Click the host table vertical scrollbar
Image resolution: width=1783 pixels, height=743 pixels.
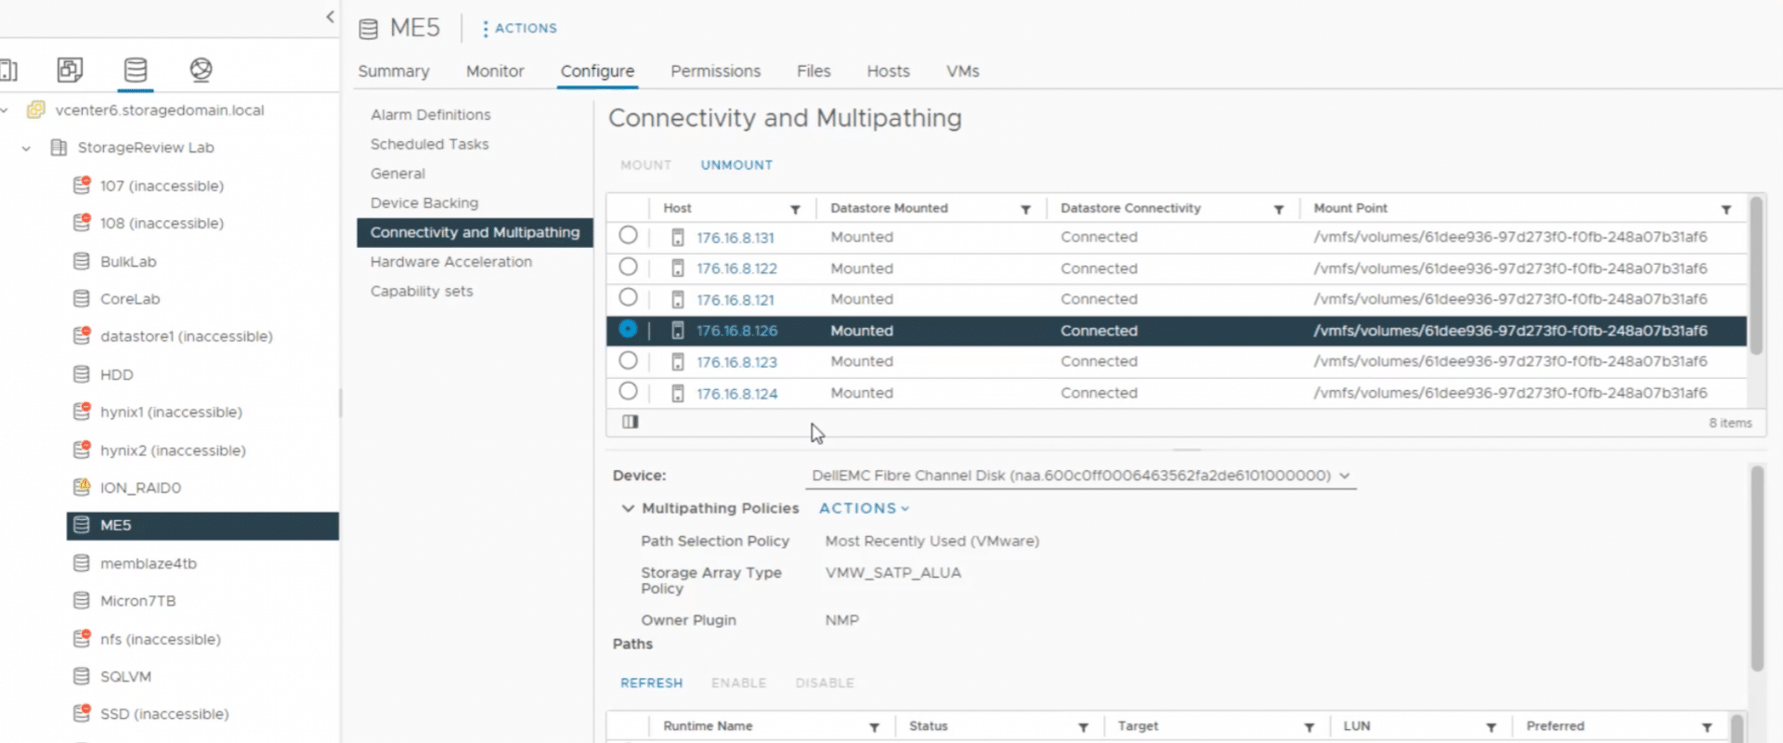pyautogui.click(x=1755, y=276)
